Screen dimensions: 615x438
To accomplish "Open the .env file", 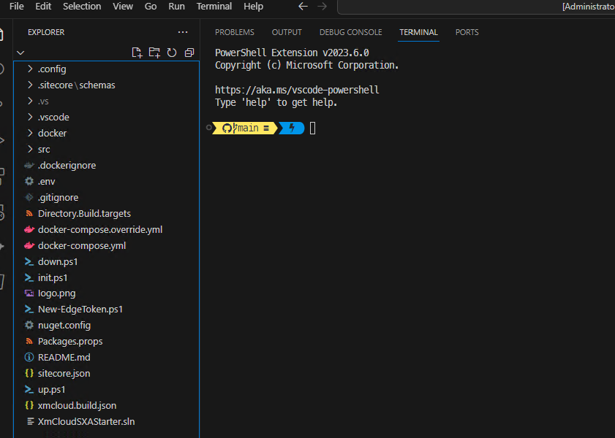I will (x=46, y=181).
